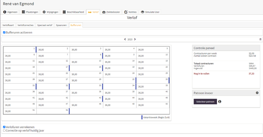Viewport: 263px width, 137px height.
Task: Click the empty week 33 field
Action: coord(86,87)
